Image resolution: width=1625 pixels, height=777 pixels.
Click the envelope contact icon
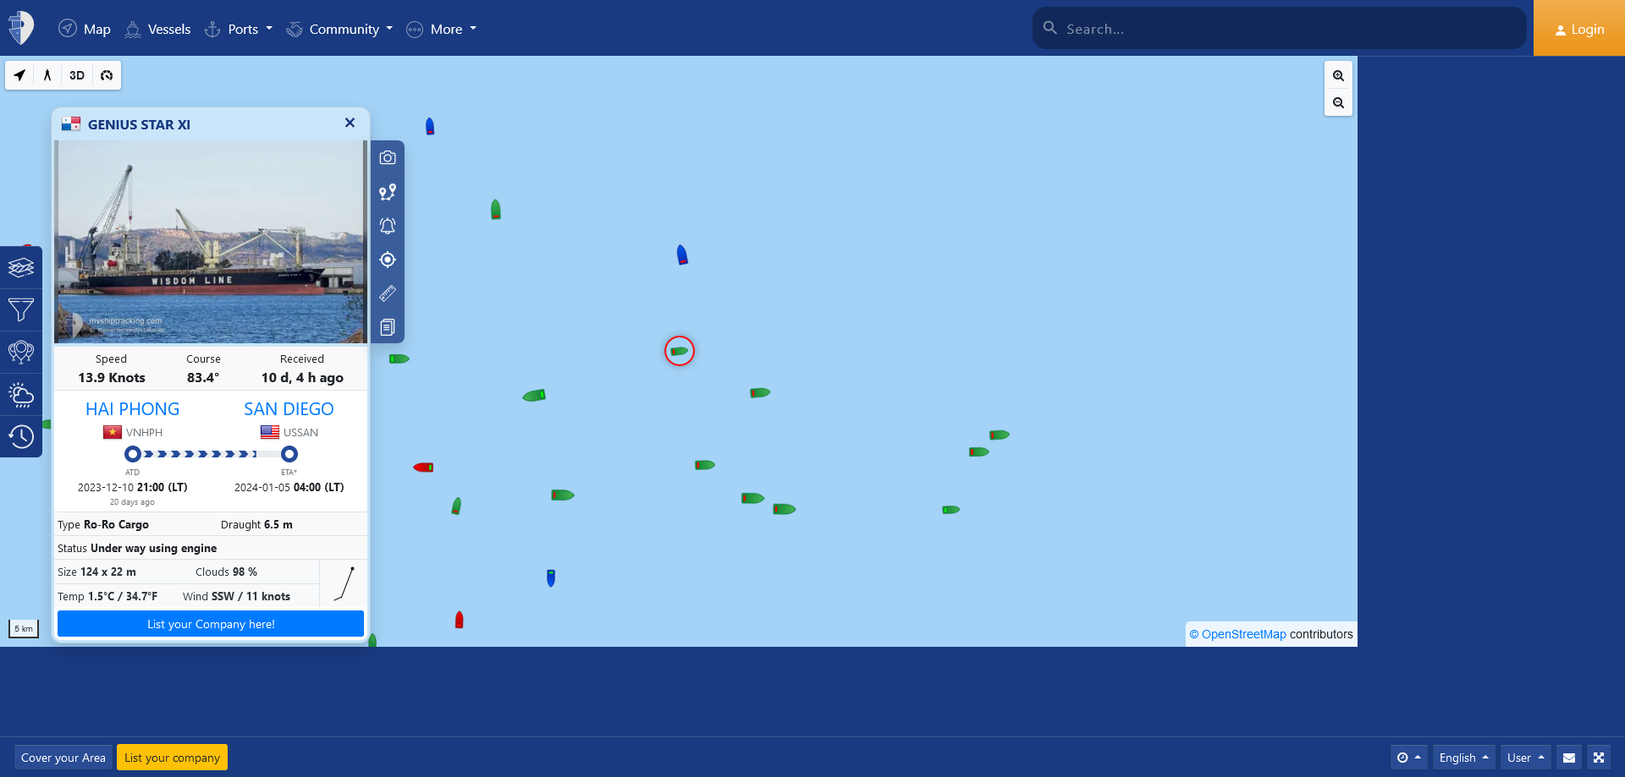(1568, 758)
